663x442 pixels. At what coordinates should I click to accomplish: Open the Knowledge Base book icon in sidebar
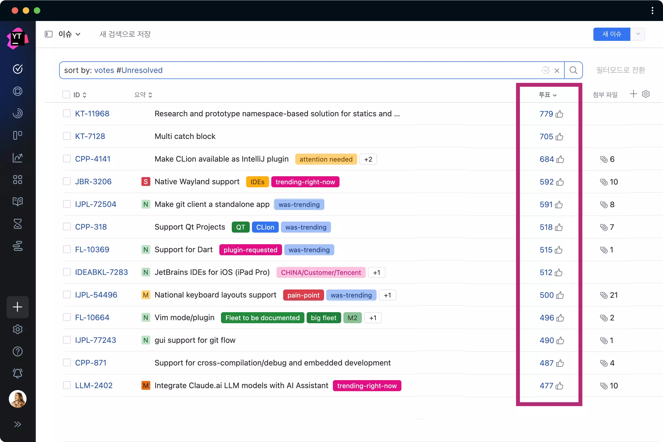coord(17,201)
